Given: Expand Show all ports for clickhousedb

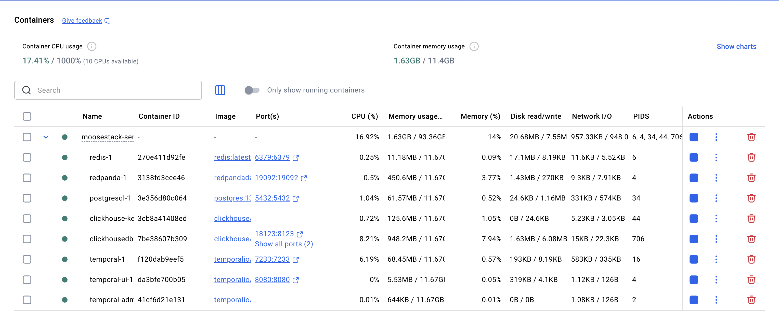Looking at the screenshot, I should tap(284, 244).
